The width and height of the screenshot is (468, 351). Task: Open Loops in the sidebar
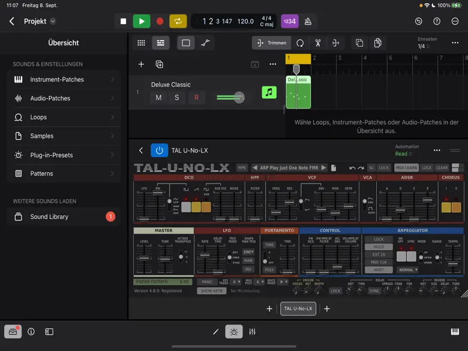coord(64,117)
